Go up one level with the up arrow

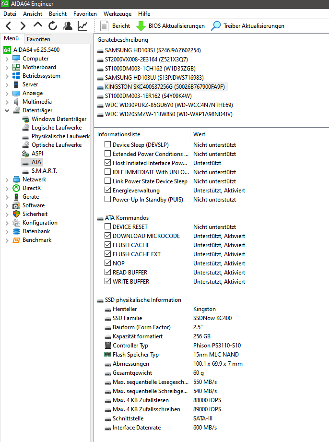click(x=38, y=25)
